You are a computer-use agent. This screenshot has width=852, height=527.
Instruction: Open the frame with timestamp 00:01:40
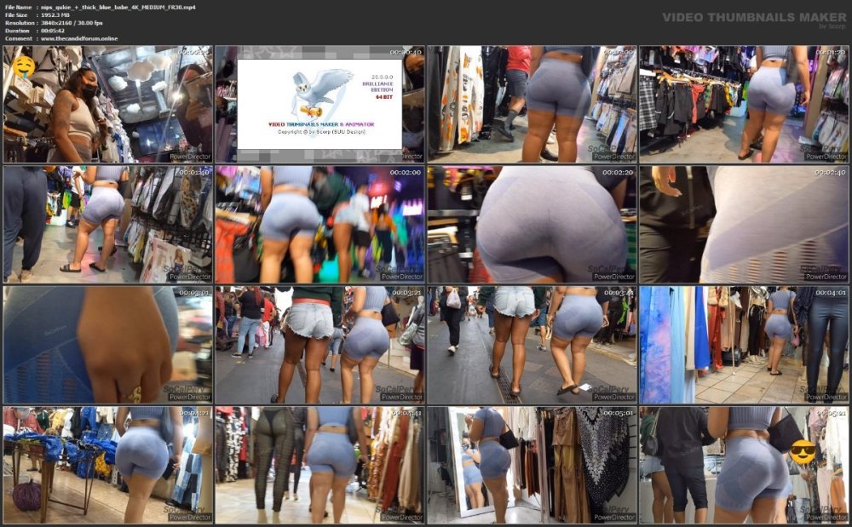tap(107, 224)
